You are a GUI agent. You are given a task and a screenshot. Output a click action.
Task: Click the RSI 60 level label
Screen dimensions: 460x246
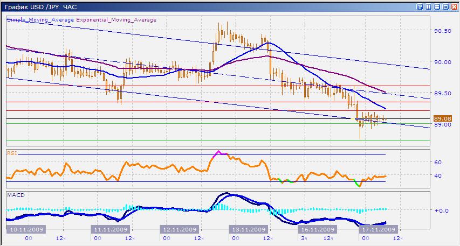tap(438, 162)
